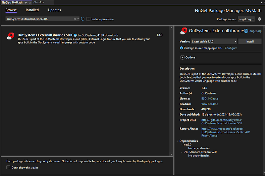This screenshot has height=176, width=265.
Task: Click the Downloads value 418,248
Action: click(206, 109)
